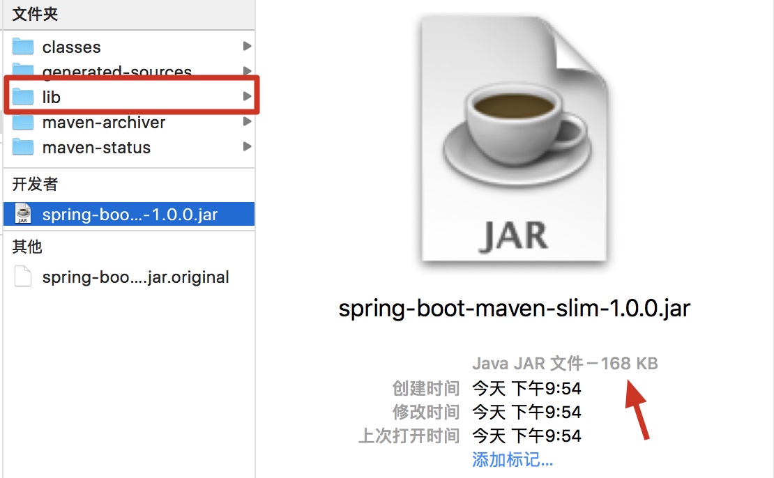The image size is (774, 478).
Task: Select the maven-archiver folder name
Action: (x=104, y=123)
